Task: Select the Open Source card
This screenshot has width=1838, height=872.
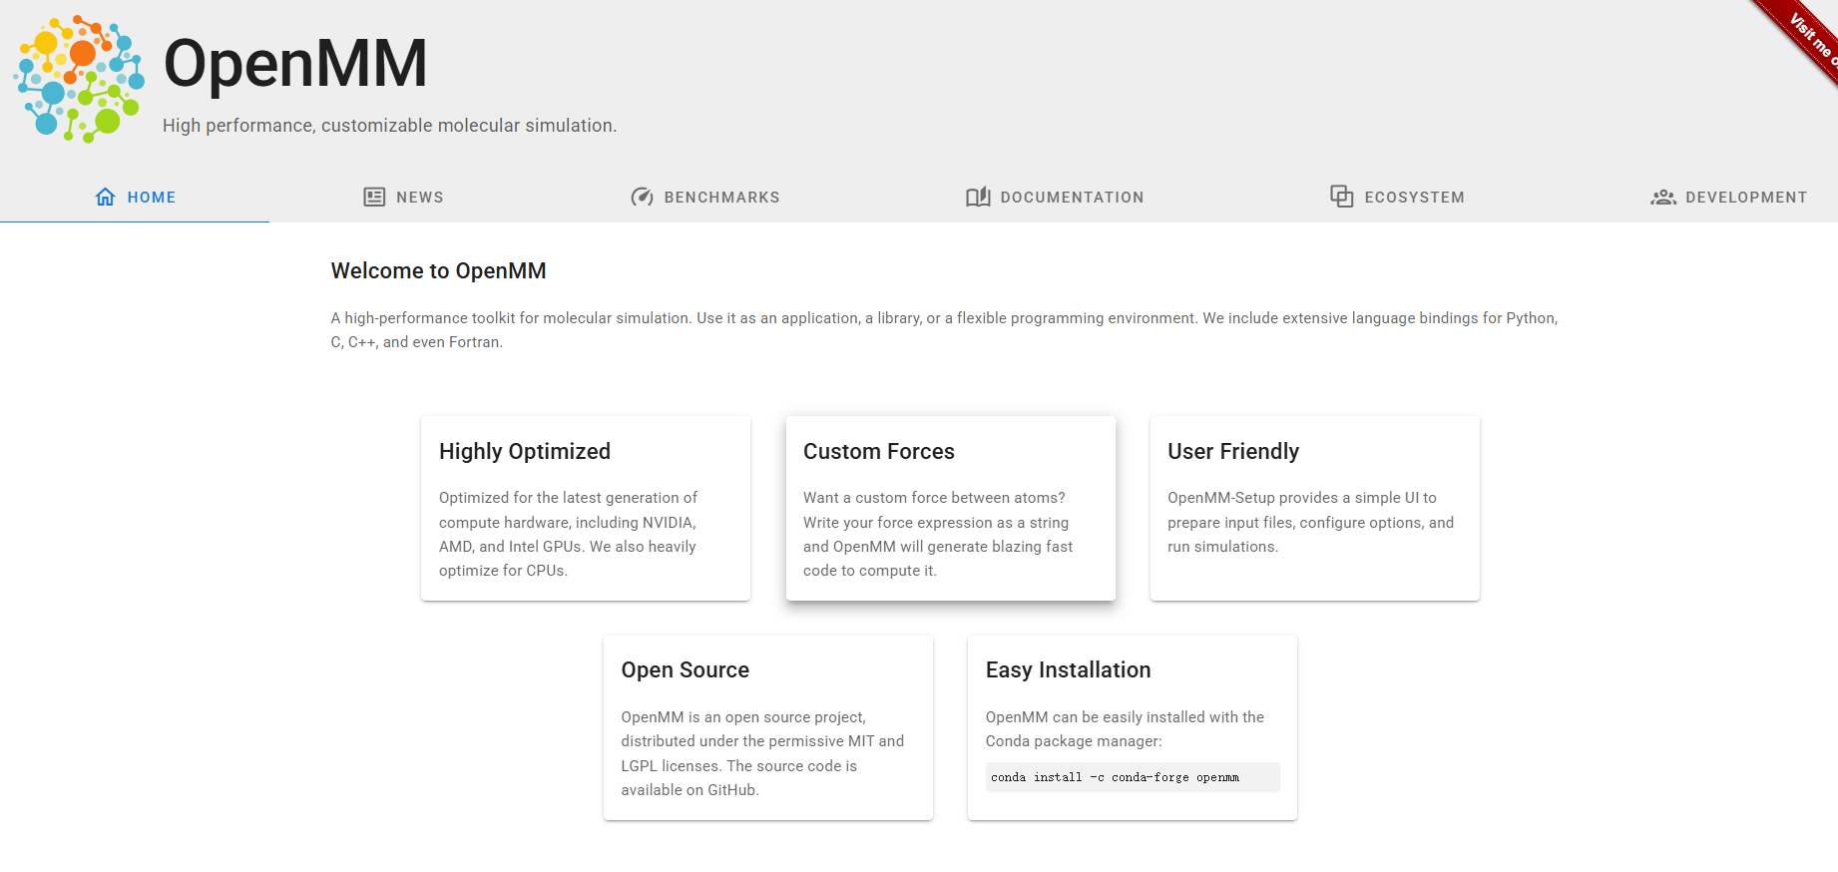Action: (768, 727)
